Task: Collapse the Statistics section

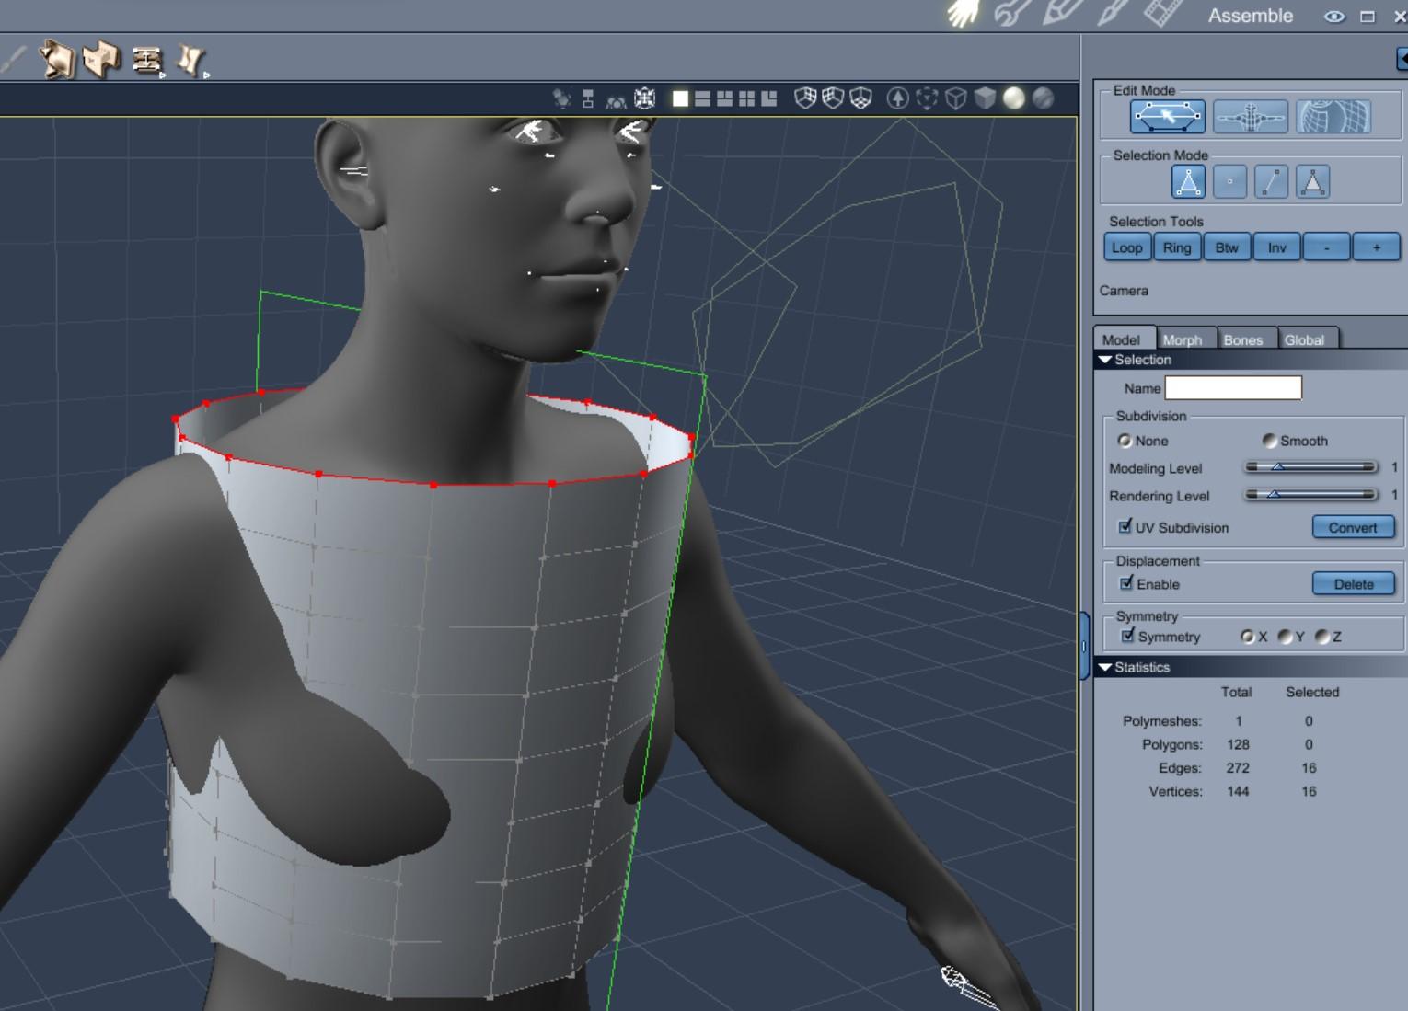Action: click(x=1105, y=667)
